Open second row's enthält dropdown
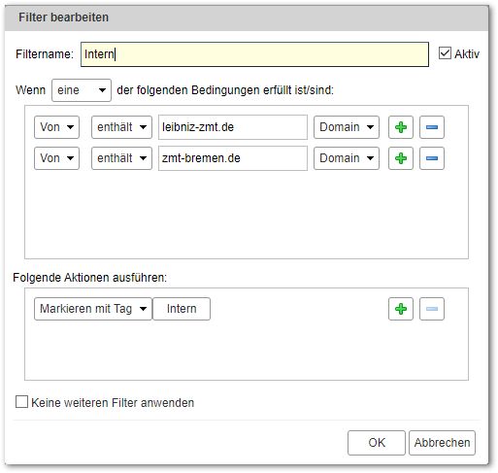 click(x=121, y=158)
